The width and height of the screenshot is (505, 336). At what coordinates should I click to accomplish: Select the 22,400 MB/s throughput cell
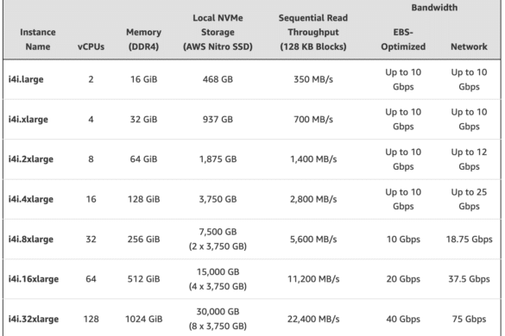(313, 319)
